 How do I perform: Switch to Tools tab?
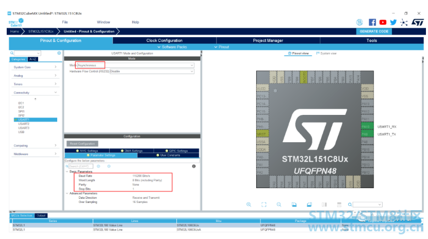coord(372,41)
